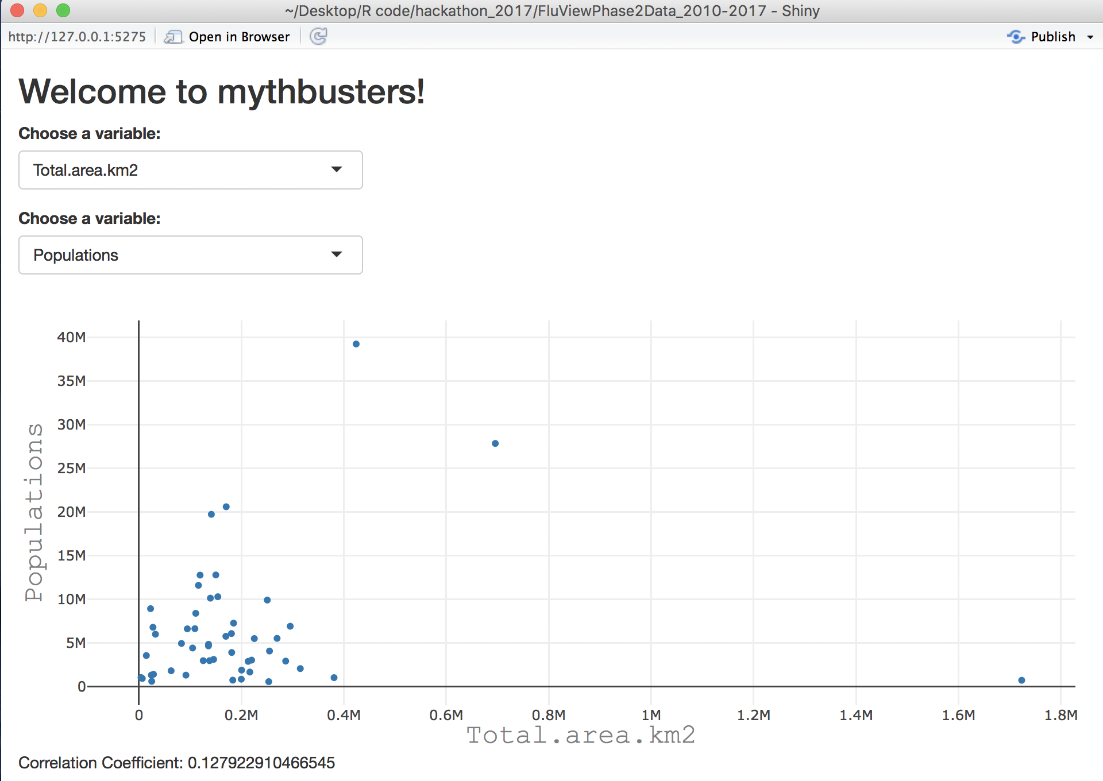Click the Publish cloud icon
Viewport: 1103px width, 781px height.
[x=1016, y=37]
